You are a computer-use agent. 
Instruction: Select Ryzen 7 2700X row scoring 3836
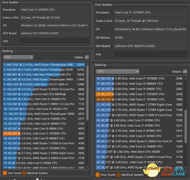click(44, 153)
